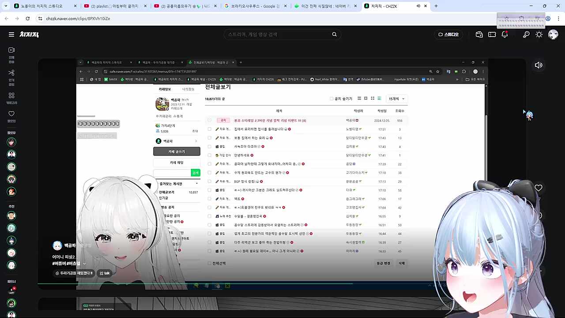565x318 pixels.
Task: Open the 15개씩 posts-per-page dropdown
Action: (396, 98)
